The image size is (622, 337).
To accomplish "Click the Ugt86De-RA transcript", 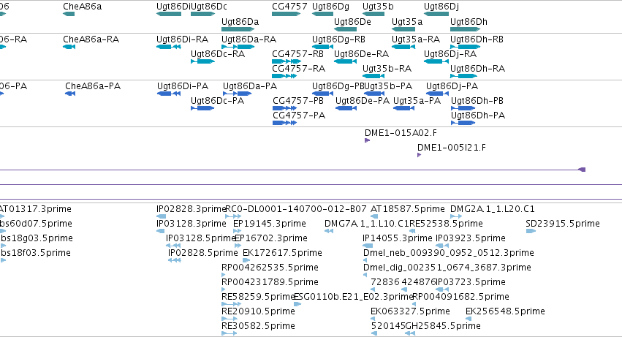I will pos(345,61).
